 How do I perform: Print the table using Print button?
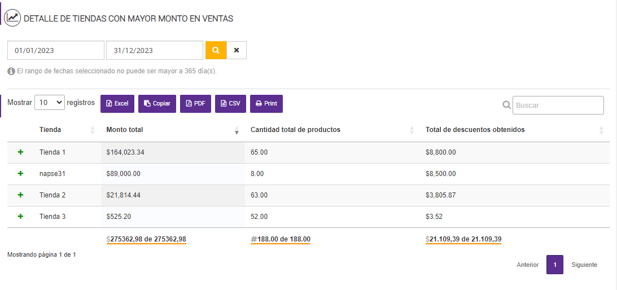click(x=266, y=104)
